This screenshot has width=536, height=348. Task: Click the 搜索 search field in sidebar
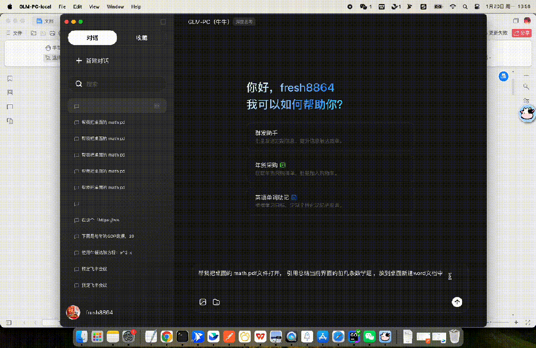(x=119, y=84)
